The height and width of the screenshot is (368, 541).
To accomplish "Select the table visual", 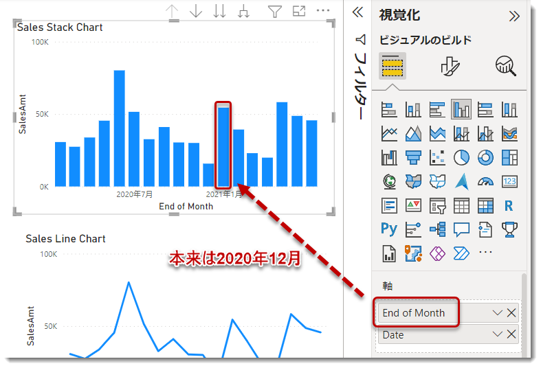I will pos(461,206).
